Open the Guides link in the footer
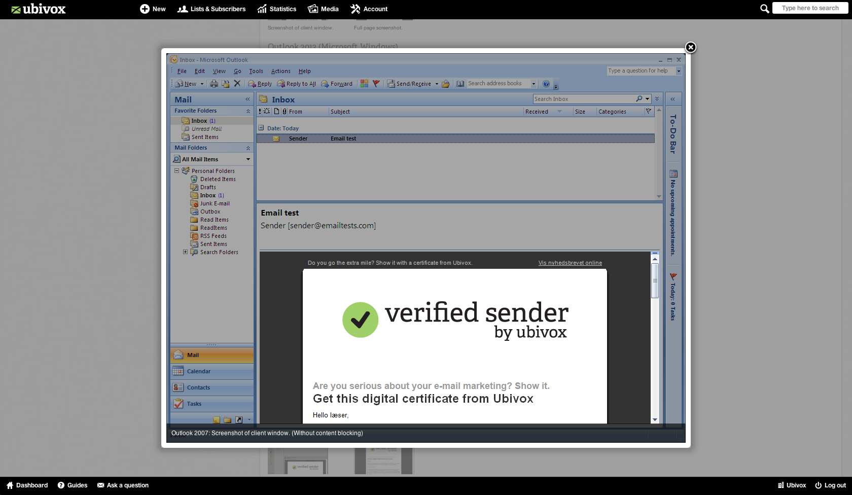This screenshot has width=852, height=495. pyautogui.click(x=73, y=485)
